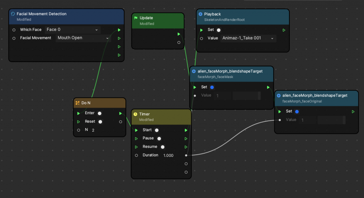Click the faceMorph_faceMask node header icon
364x198 pixels.
tap(194, 71)
